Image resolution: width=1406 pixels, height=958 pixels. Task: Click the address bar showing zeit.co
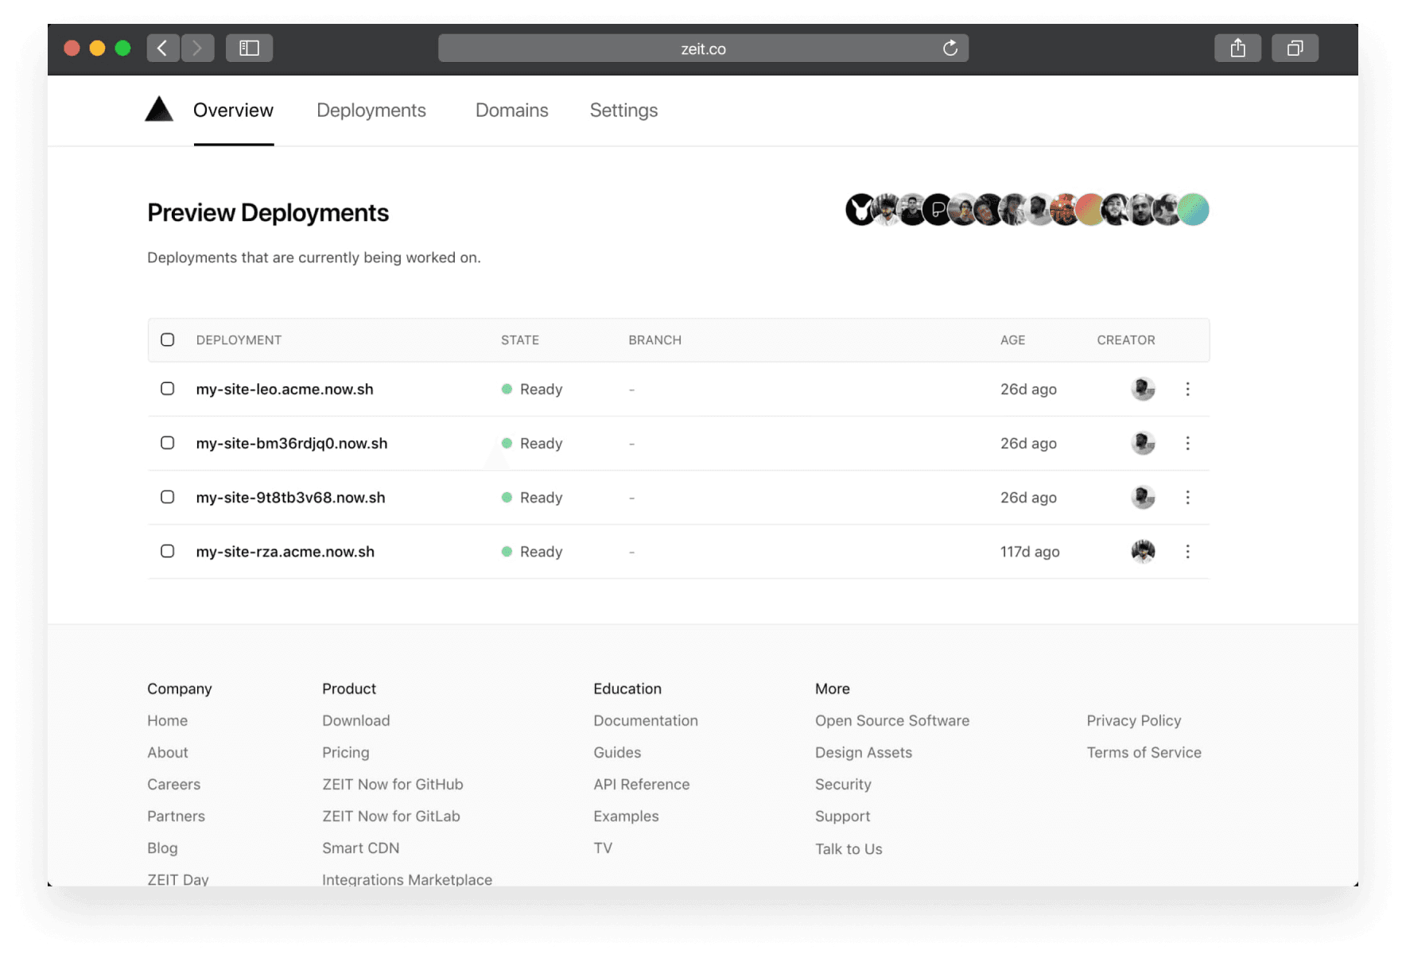coord(702,48)
